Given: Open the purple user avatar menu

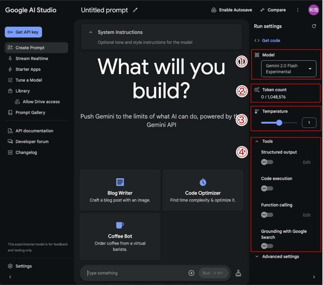Looking at the screenshot, I should 313,10.
